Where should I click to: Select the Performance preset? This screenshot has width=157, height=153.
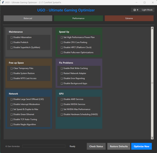(x=78, y=18)
